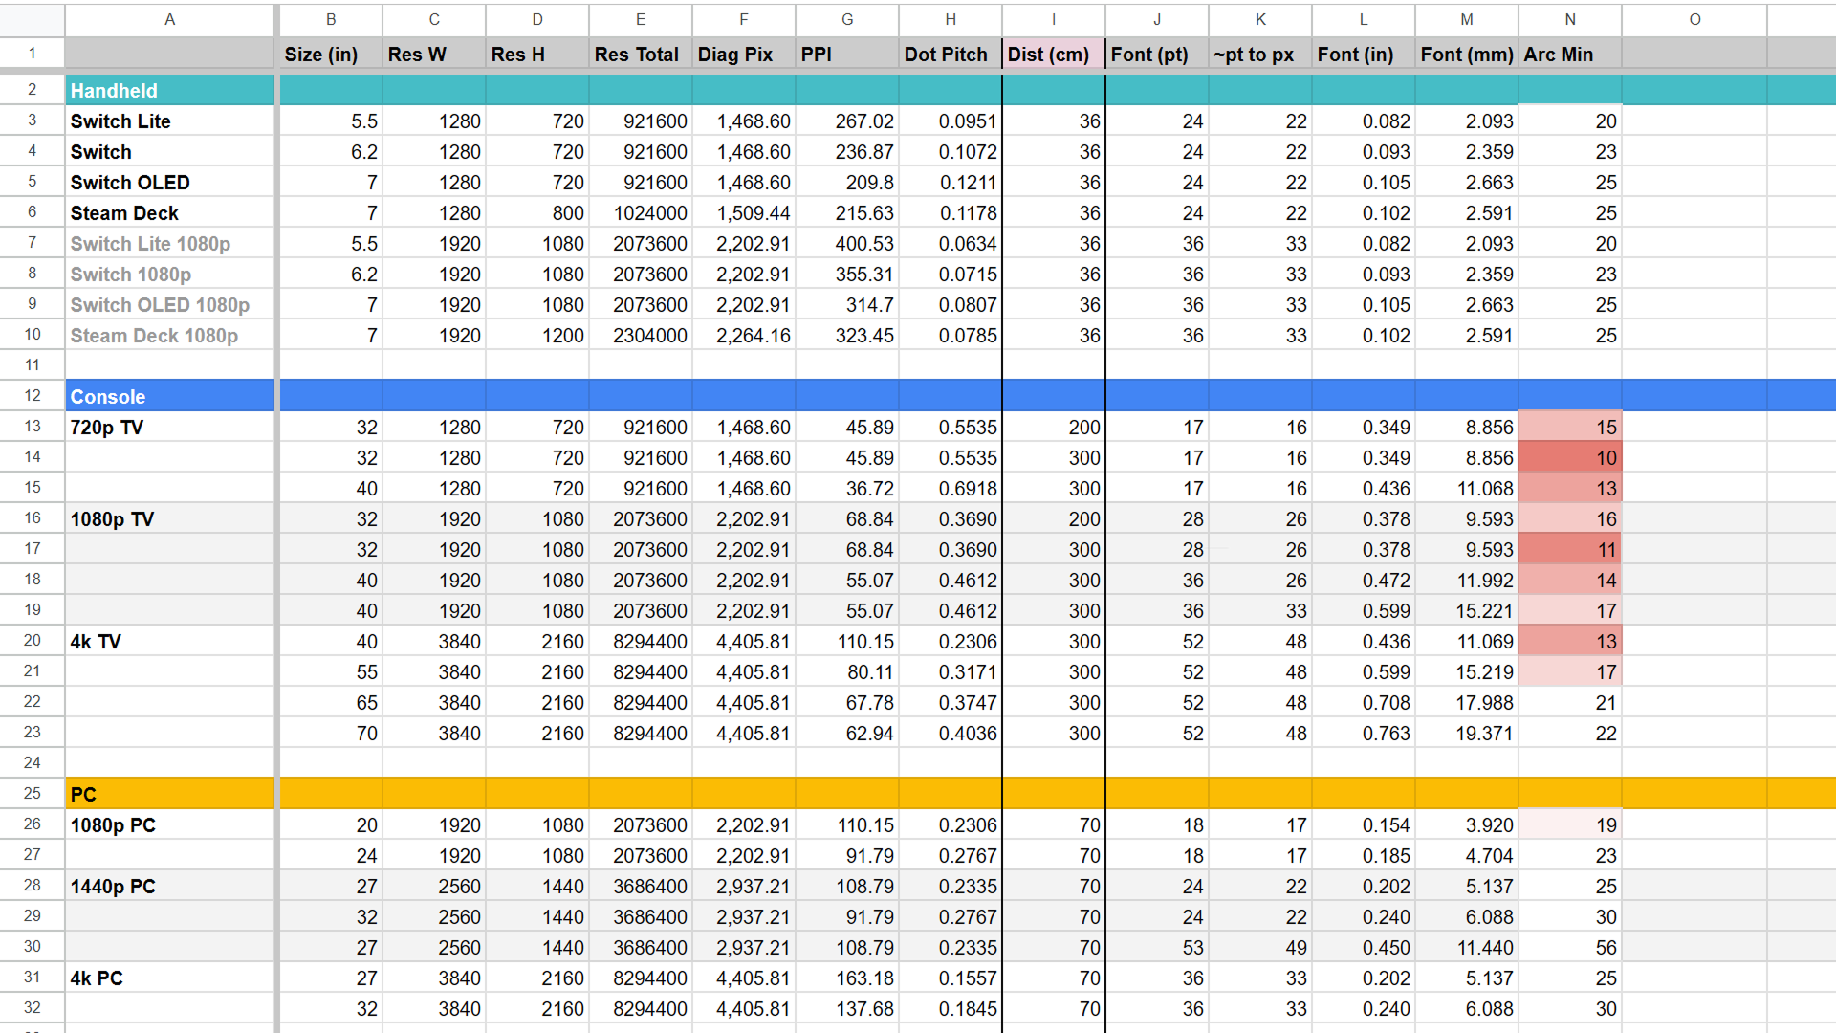This screenshot has width=1836, height=1033.
Task: Select the 'Arc Min' header cell
Action: point(1570,54)
